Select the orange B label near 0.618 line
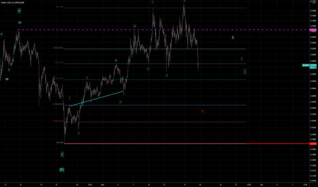The image size is (318, 187). tap(87, 78)
